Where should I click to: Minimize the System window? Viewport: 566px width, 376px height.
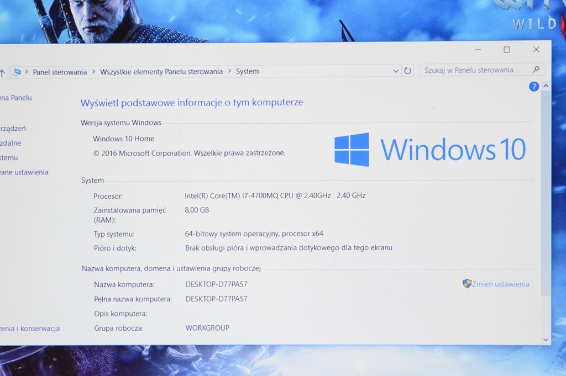tap(478, 49)
